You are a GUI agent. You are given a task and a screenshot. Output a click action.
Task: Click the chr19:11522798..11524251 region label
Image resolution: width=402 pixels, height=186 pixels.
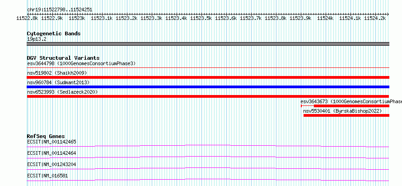[60, 10]
